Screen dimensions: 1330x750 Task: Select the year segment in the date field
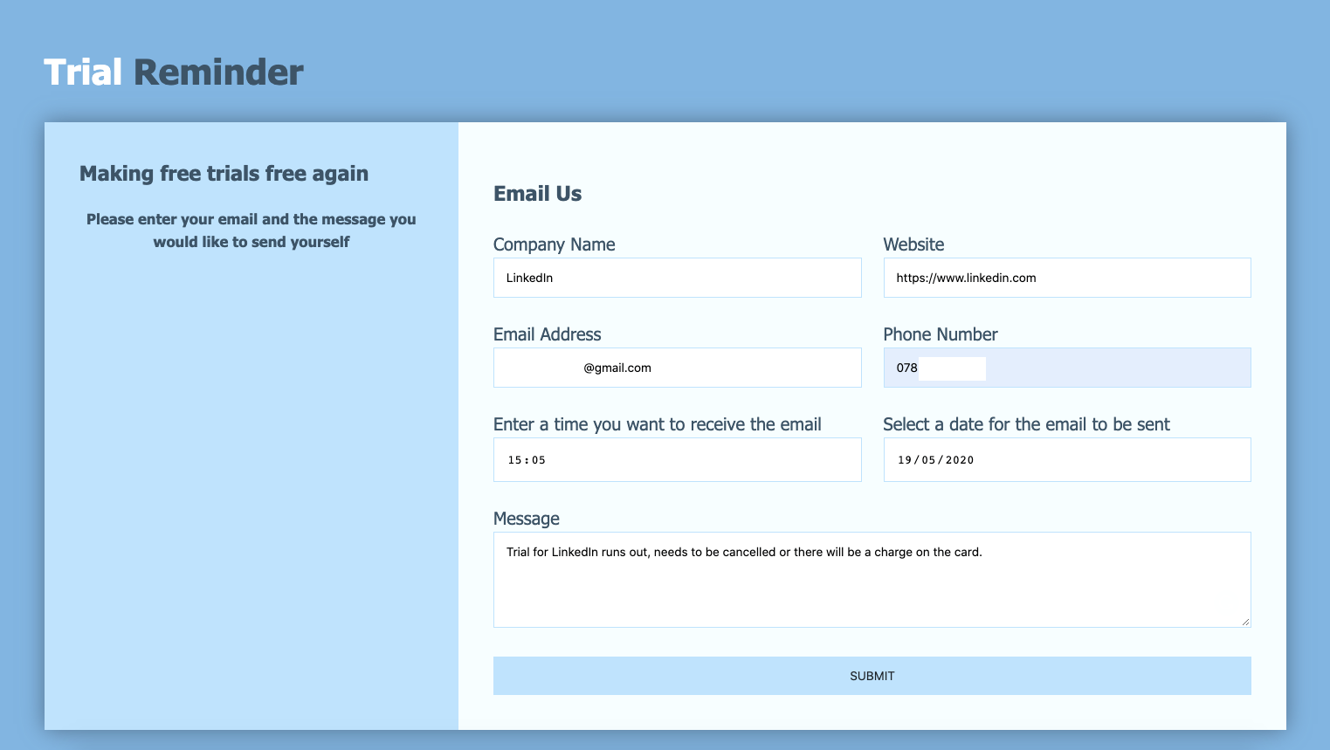(959, 459)
